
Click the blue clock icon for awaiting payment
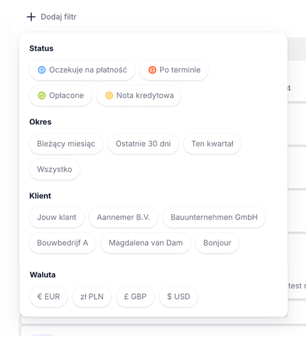[42, 70]
